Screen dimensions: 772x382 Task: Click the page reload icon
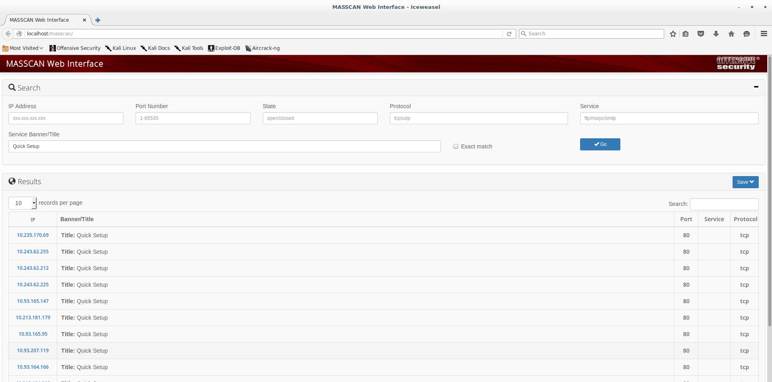[x=509, y=34]
